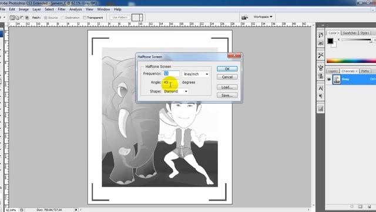Pick a color from the spectrum ramp
376x212 pixels.
(351, 61)
